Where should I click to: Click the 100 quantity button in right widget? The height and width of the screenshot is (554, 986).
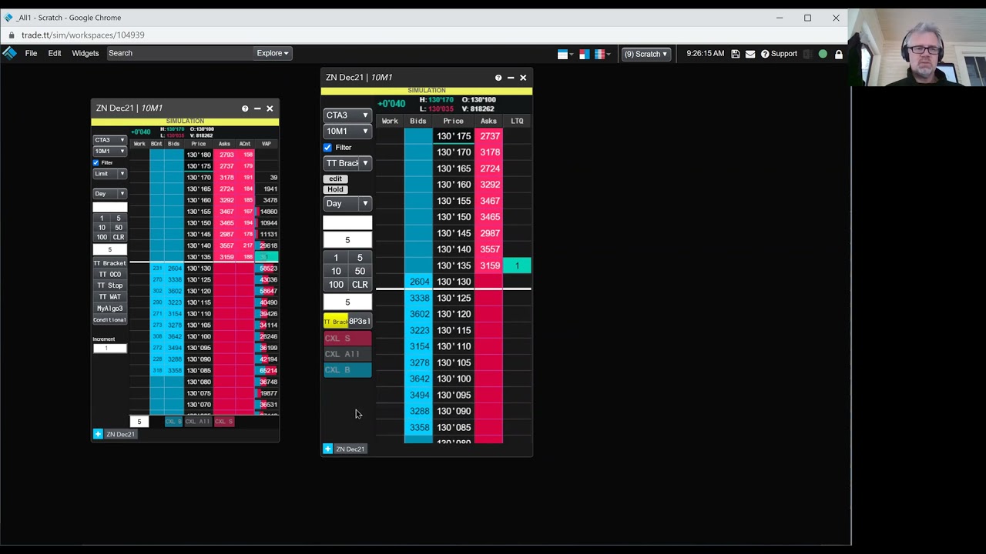pyautogui.click(x=336, y=285)
